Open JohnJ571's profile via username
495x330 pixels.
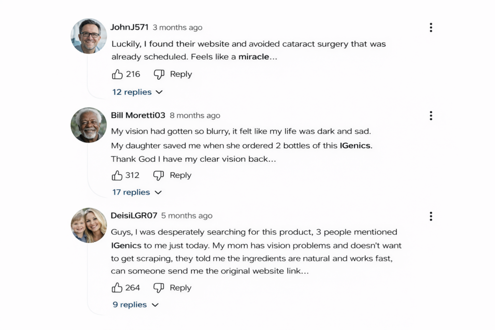(x=129, y=27)
